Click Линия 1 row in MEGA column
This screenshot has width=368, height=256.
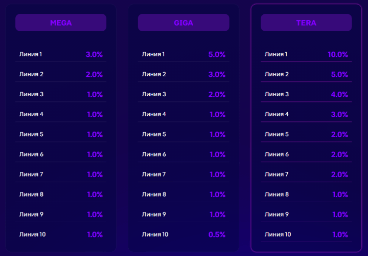61,54
